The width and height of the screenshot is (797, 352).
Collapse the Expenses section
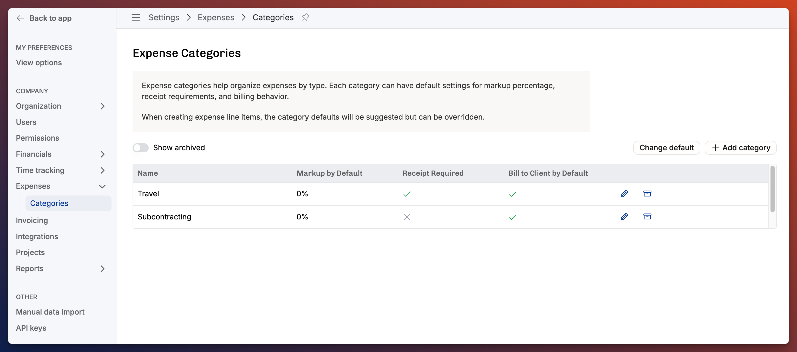pyautogui.click(x=102, y=186)
